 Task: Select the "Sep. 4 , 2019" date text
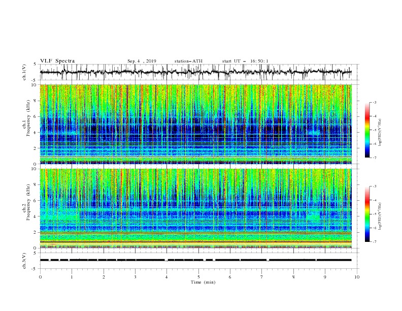pyautogui.click(x=142, y=61)
